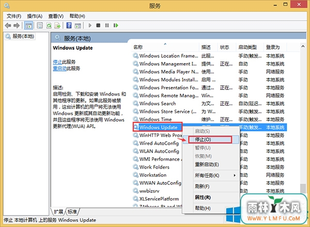
Task: Click the gear icon beside Windows Time
Action: coord(135,119)
